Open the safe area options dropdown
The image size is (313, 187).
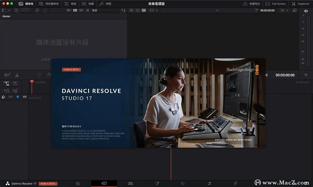click(x=157, y=11)
